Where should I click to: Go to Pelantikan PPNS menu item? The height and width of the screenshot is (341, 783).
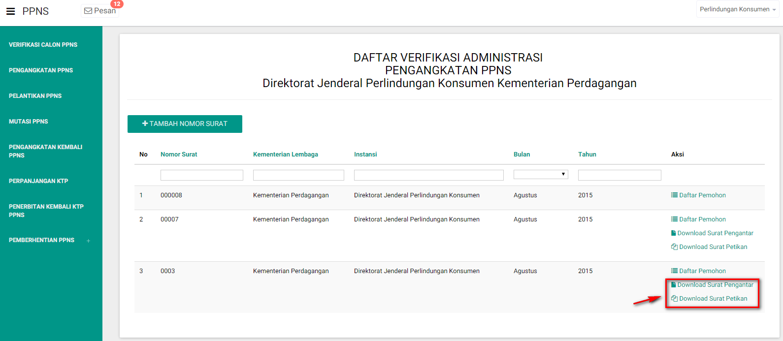[35, 96]
